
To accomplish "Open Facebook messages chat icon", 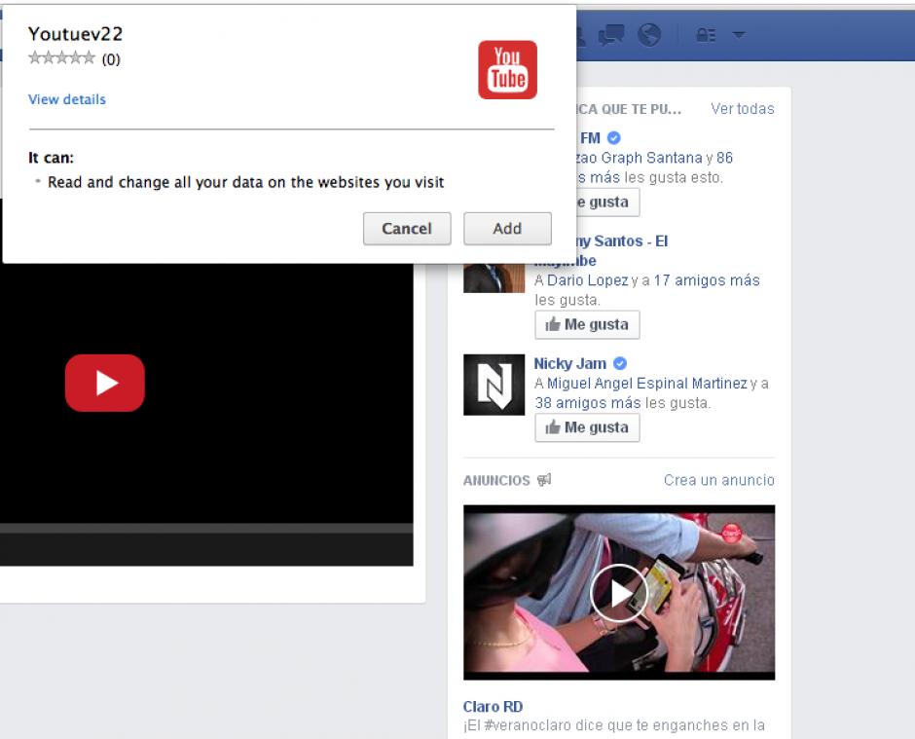I will 611,35.
